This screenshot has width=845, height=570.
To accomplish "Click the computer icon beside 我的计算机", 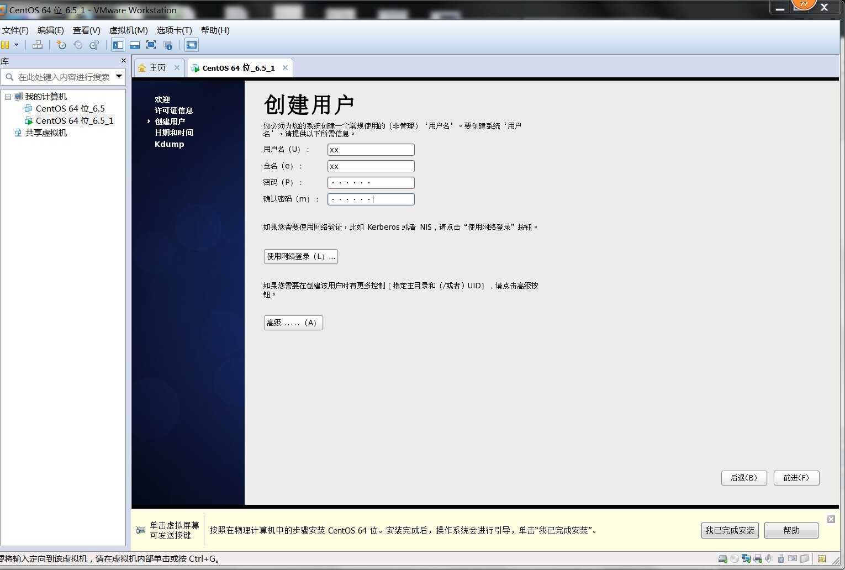I will 18,97.
